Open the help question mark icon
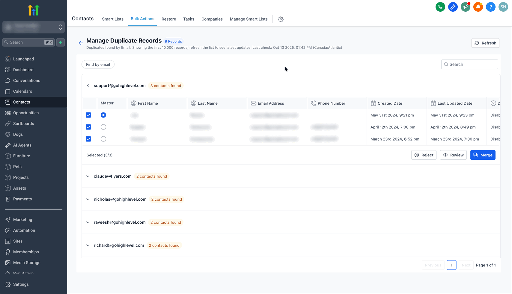512x294 pixels. click(490, 7)
